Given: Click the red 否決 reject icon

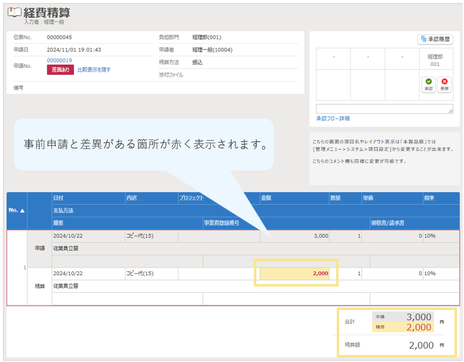Looking at the screenshot, I should [x=444, y=84].
